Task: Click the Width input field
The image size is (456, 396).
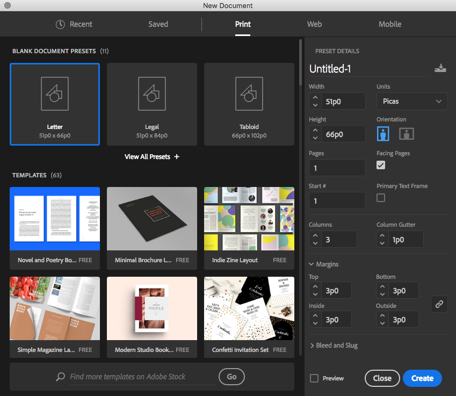Action: [x=343, y=101]
